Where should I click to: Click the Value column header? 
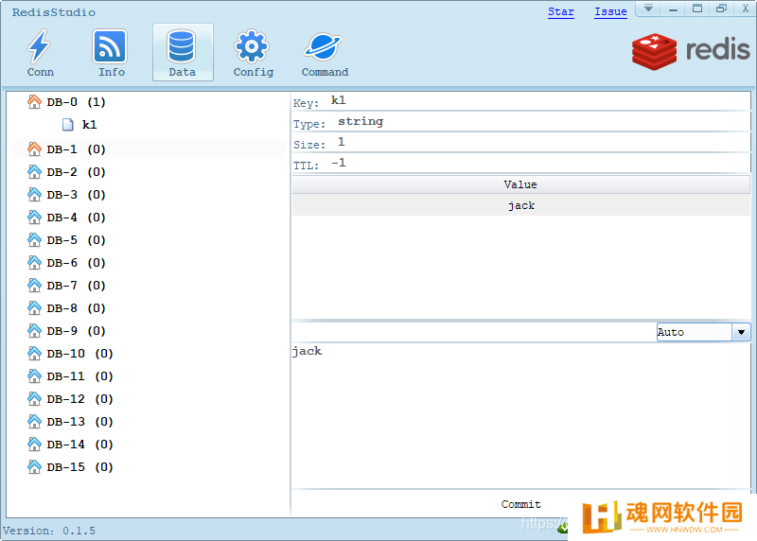pos(521,184)
